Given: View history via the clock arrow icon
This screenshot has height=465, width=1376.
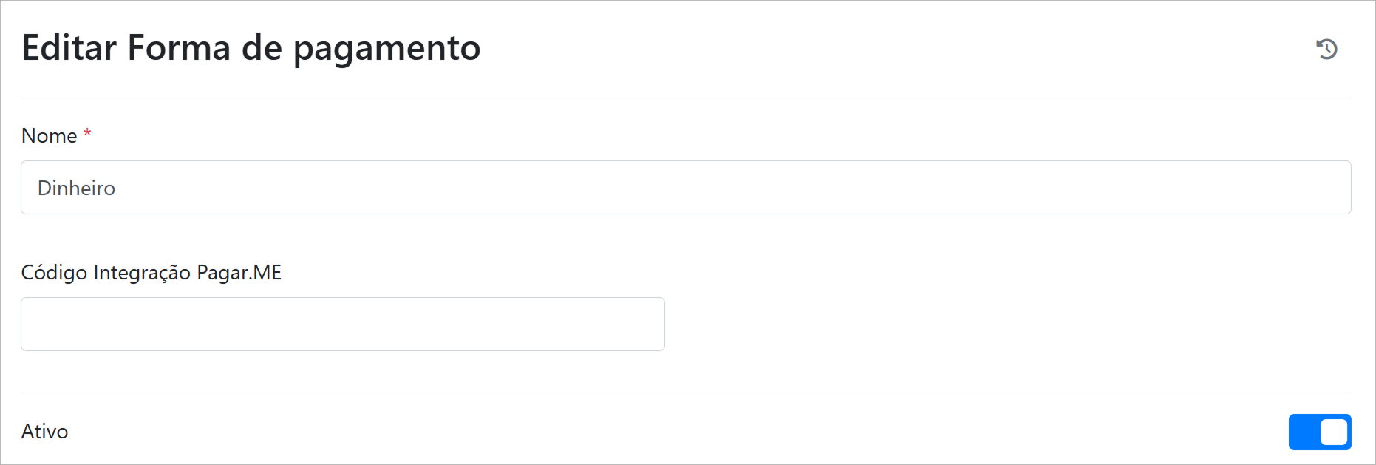Looking at the screenshot, I should 1326,49.
